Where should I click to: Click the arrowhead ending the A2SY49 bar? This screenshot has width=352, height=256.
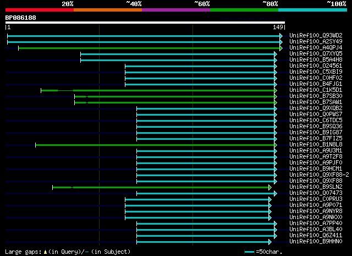tap(281, 42)
